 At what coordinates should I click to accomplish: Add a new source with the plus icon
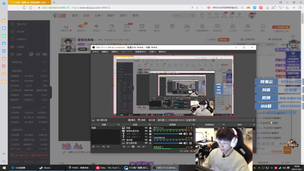(x=124, y=147)
